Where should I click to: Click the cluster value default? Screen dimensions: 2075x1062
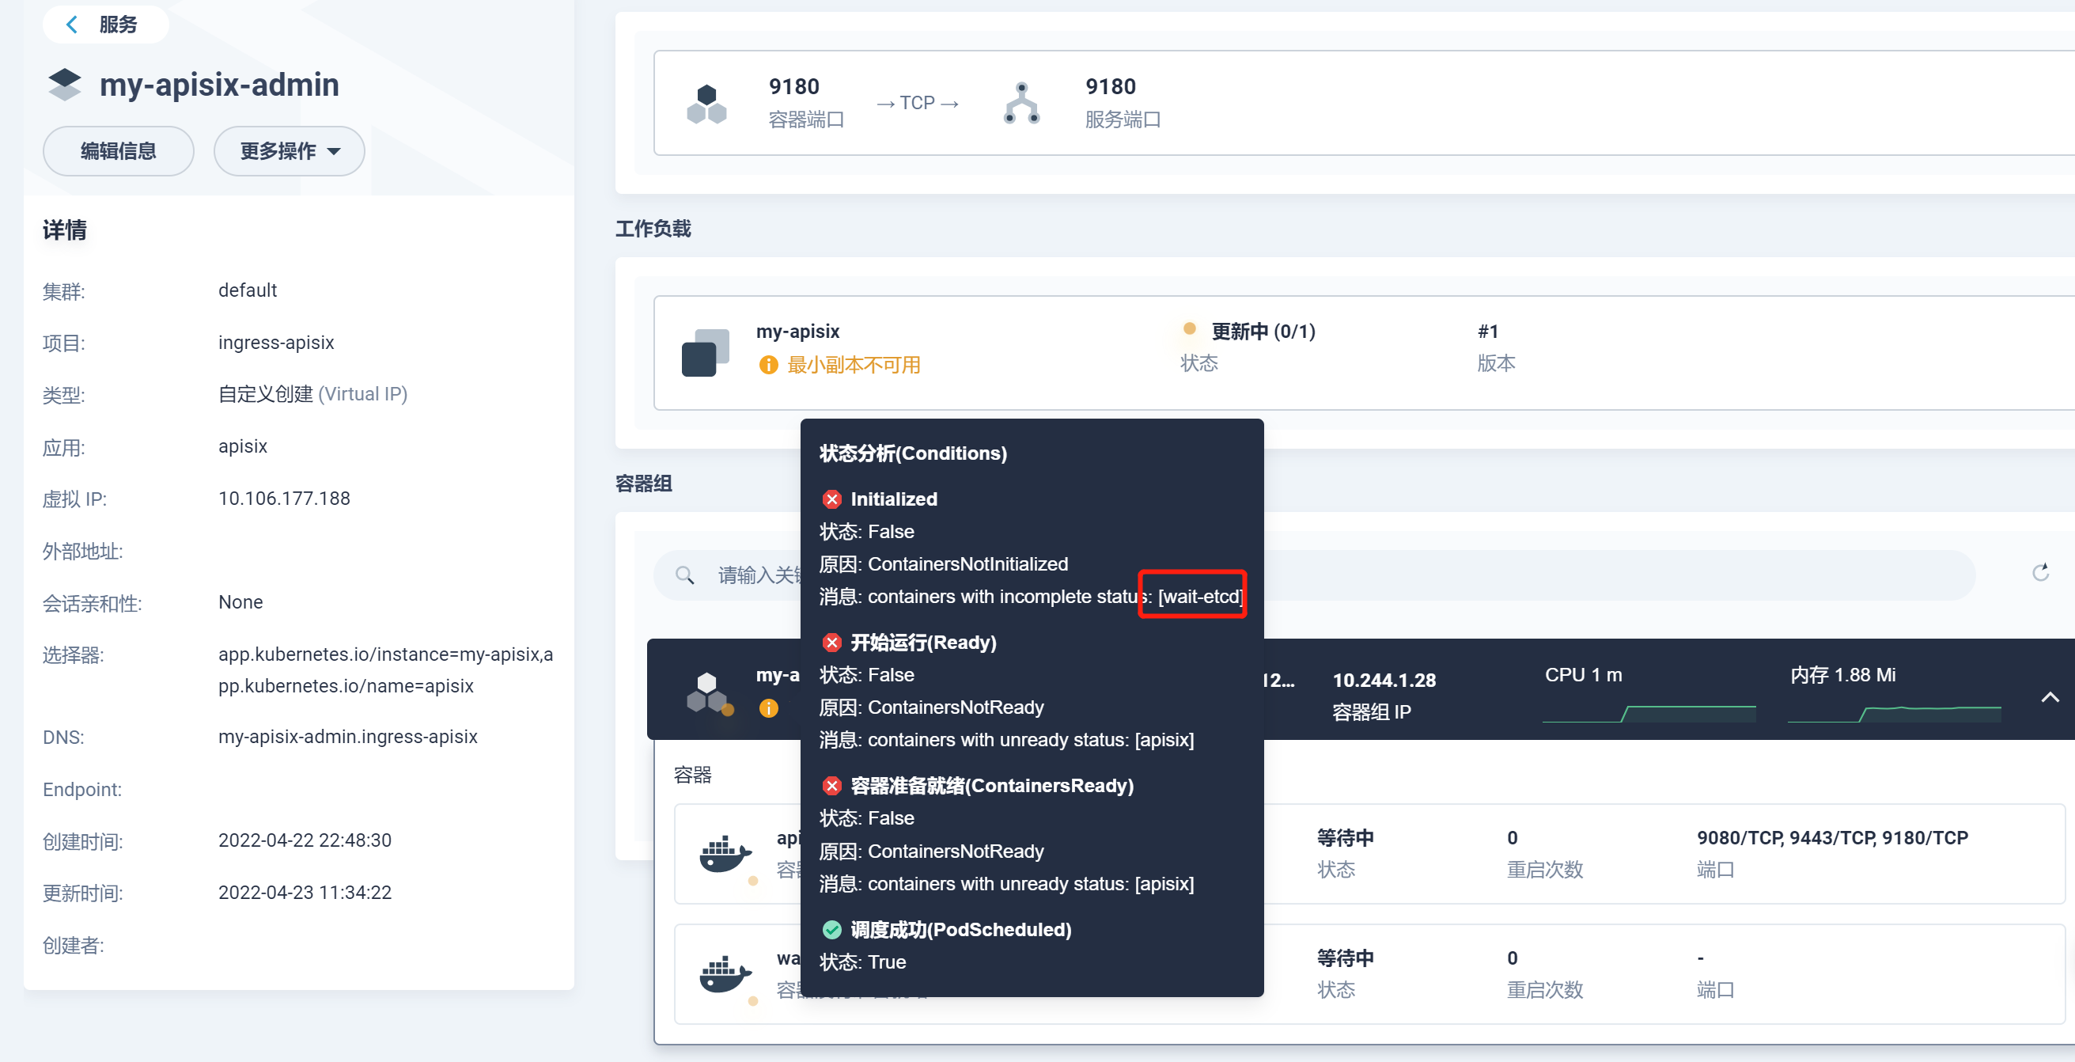pyautogui.click(x=248, y=290)
